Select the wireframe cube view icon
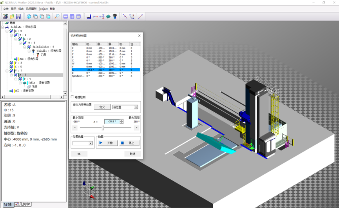 (35, 16)
